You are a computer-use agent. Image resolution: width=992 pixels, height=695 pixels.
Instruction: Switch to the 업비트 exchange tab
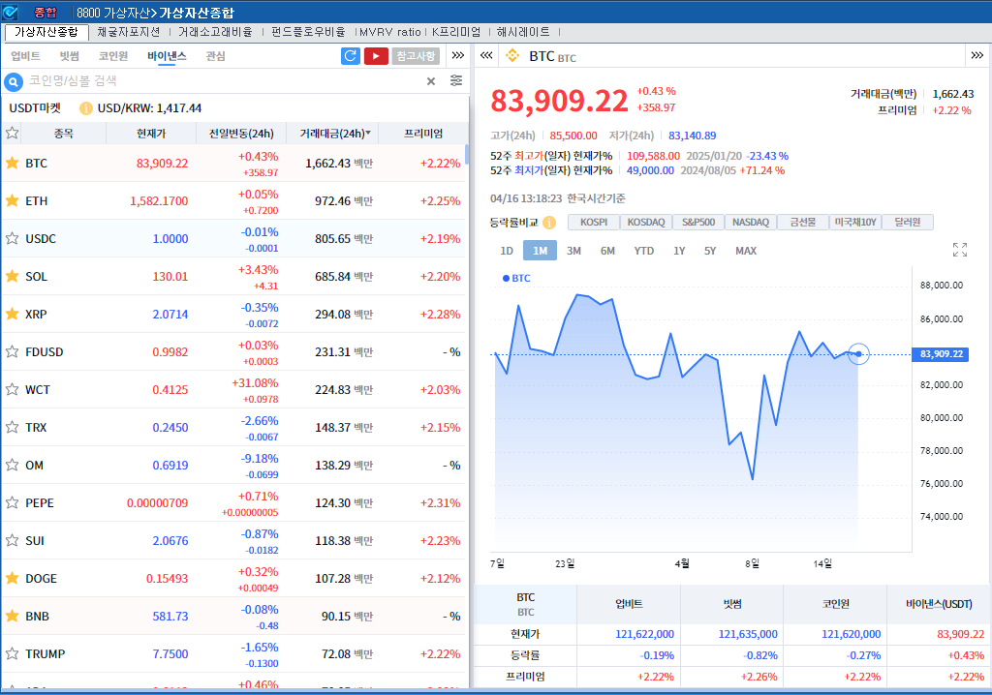point(25,56)
